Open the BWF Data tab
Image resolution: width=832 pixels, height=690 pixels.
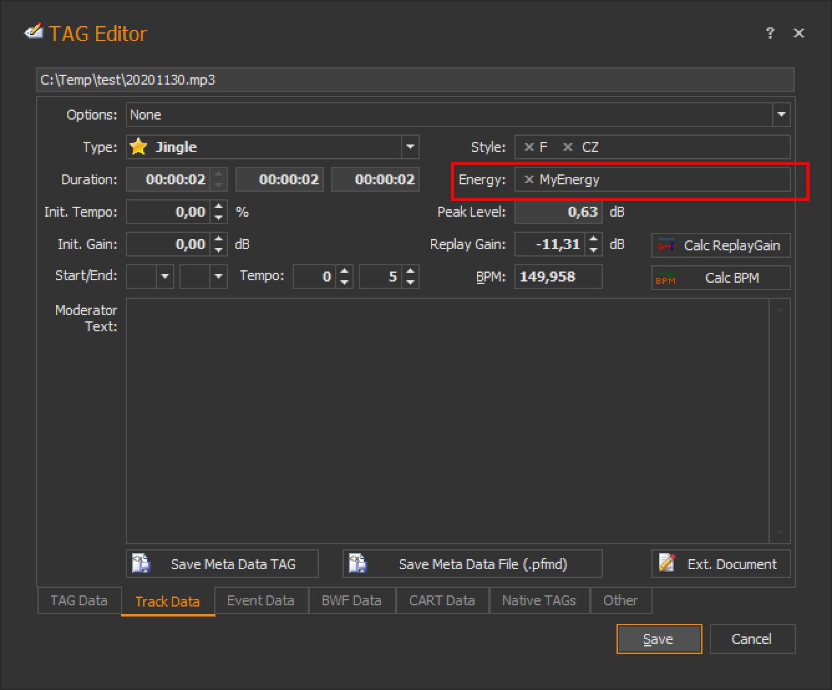351,601
